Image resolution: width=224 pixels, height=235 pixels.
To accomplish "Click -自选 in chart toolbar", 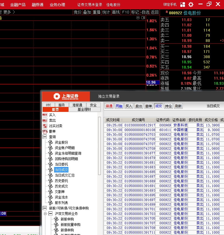I will pyautogui.click(x=145, y=12).
